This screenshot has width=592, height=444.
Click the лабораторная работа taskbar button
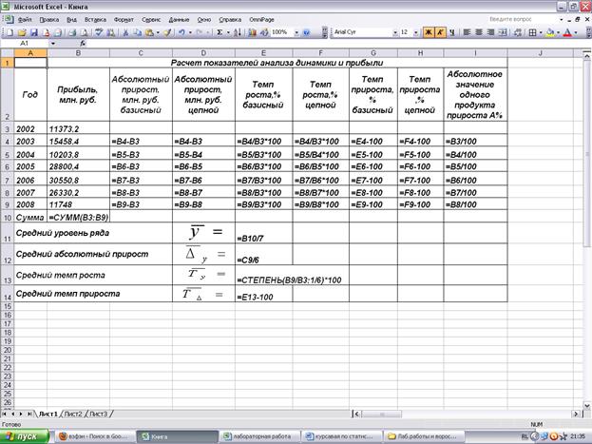click(x=258, y=434)
